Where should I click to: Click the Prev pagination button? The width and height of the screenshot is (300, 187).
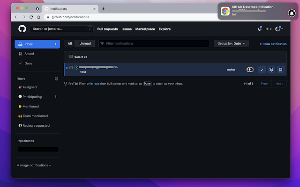click(264, 84)
